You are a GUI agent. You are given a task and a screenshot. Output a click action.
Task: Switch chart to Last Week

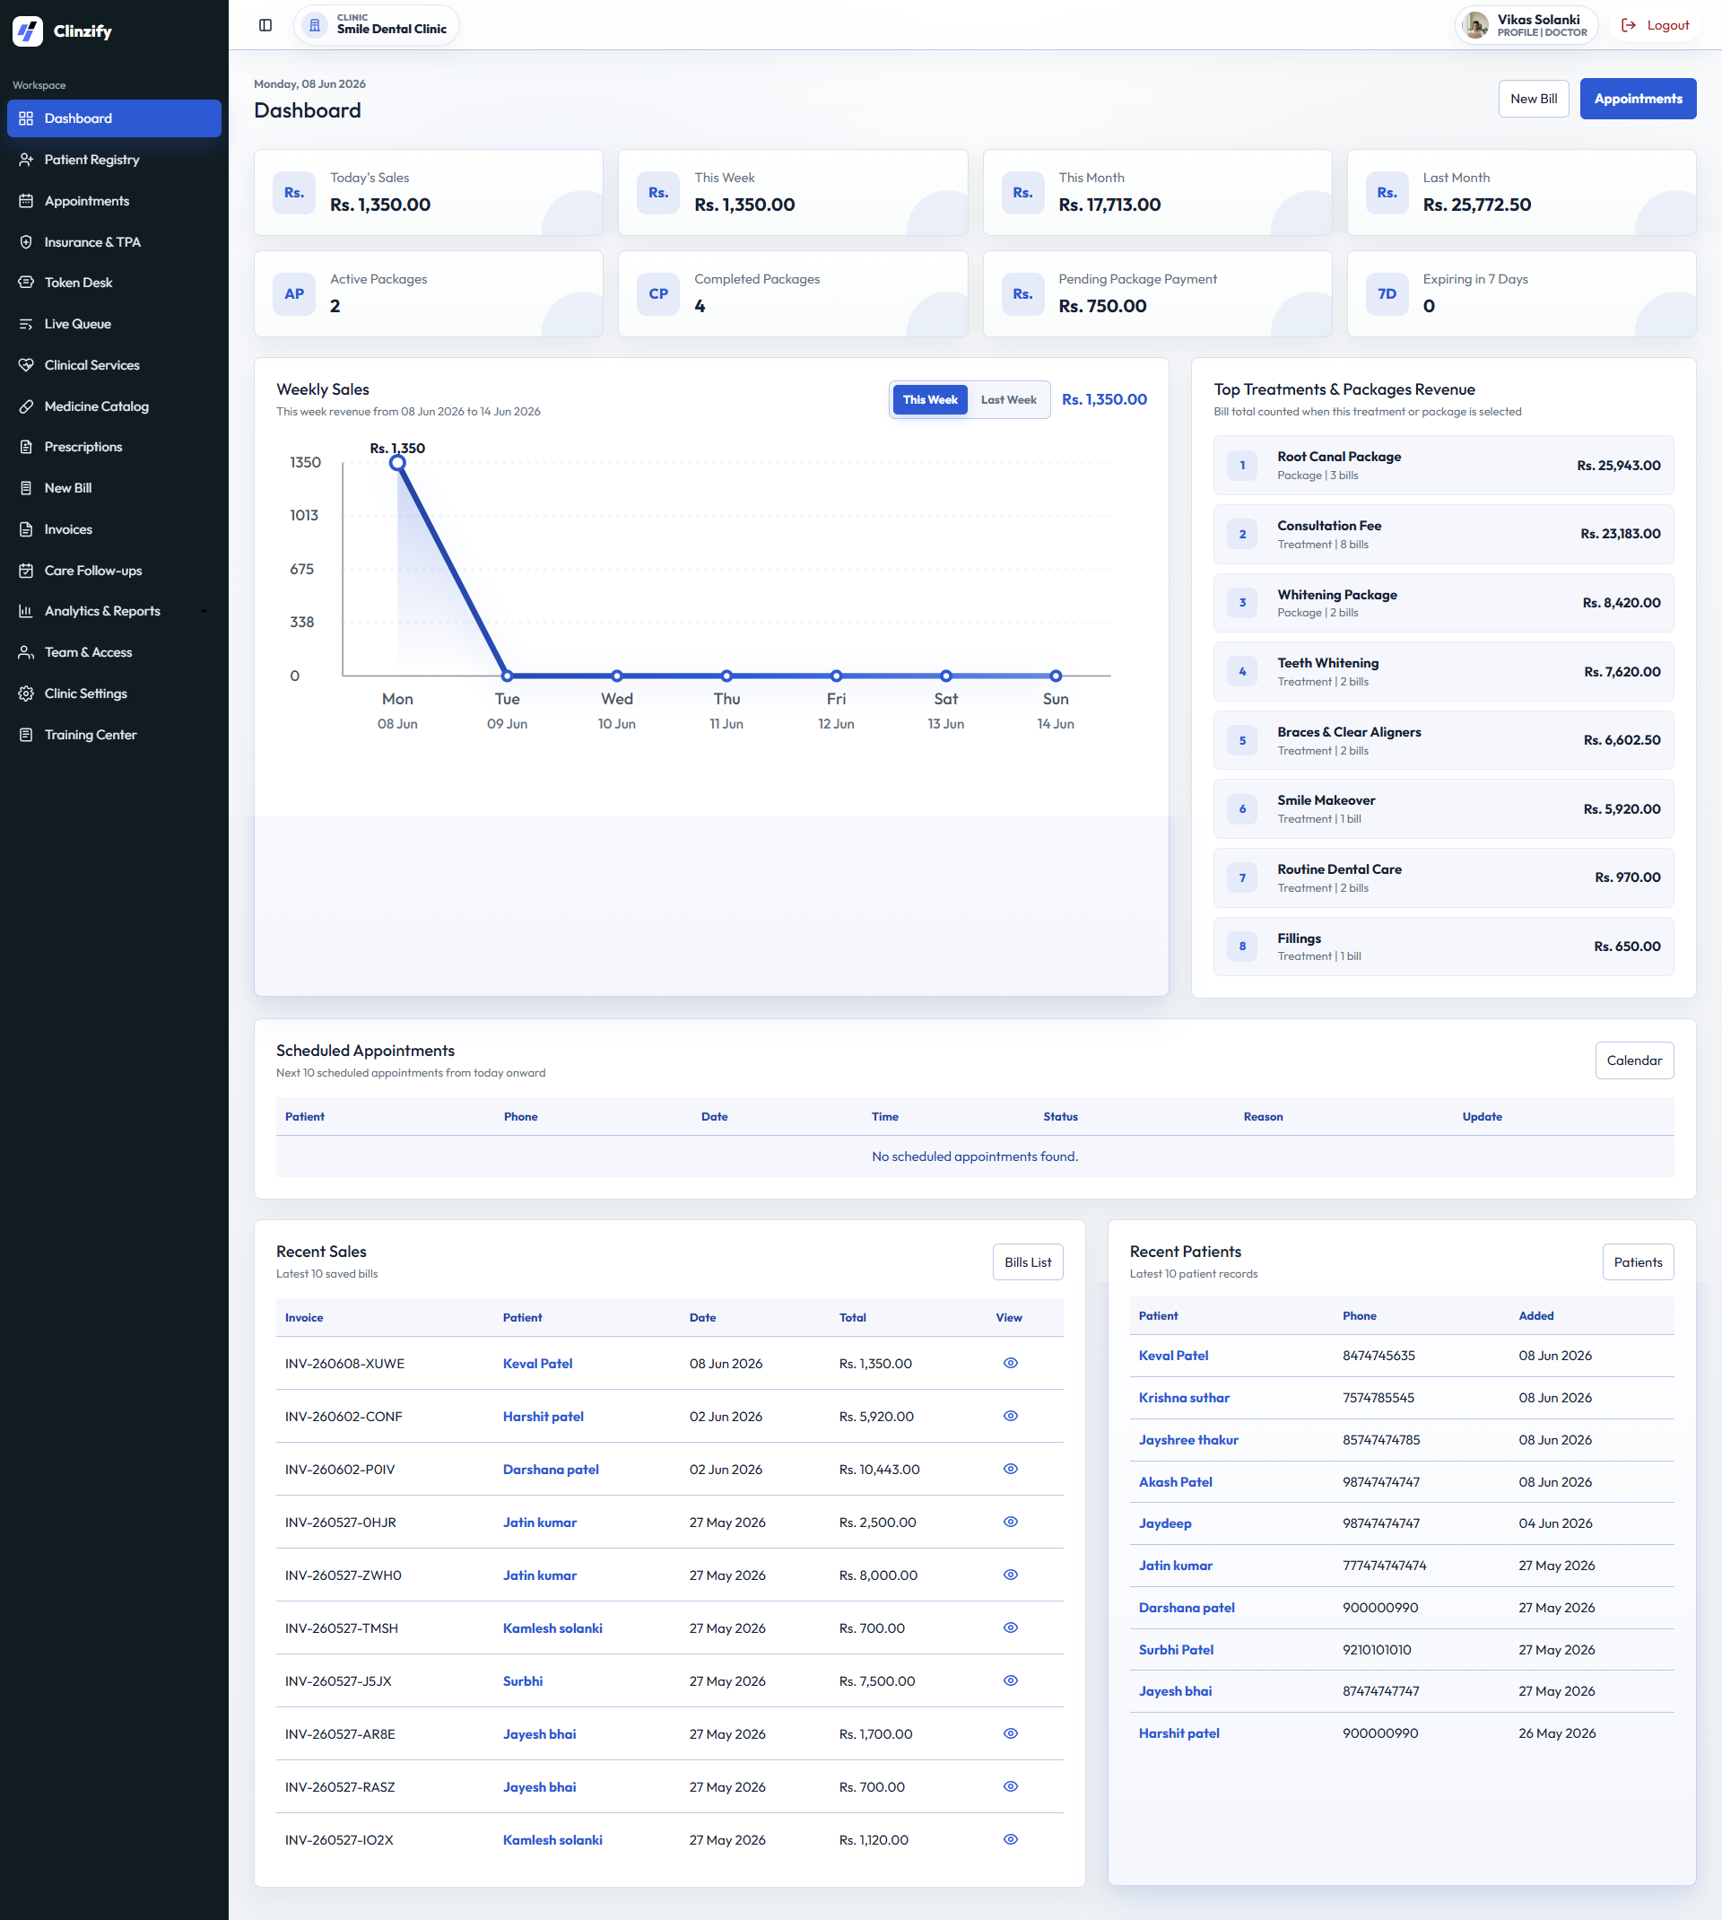[1009, 400]
